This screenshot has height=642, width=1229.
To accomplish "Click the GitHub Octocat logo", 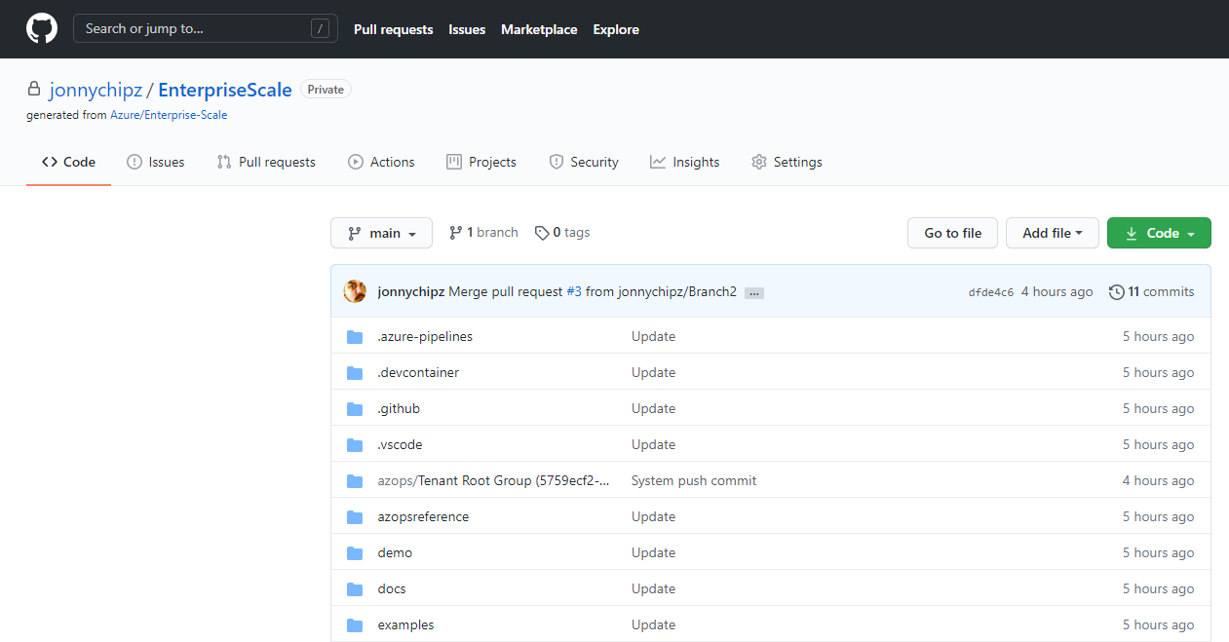I will point(42,29).
